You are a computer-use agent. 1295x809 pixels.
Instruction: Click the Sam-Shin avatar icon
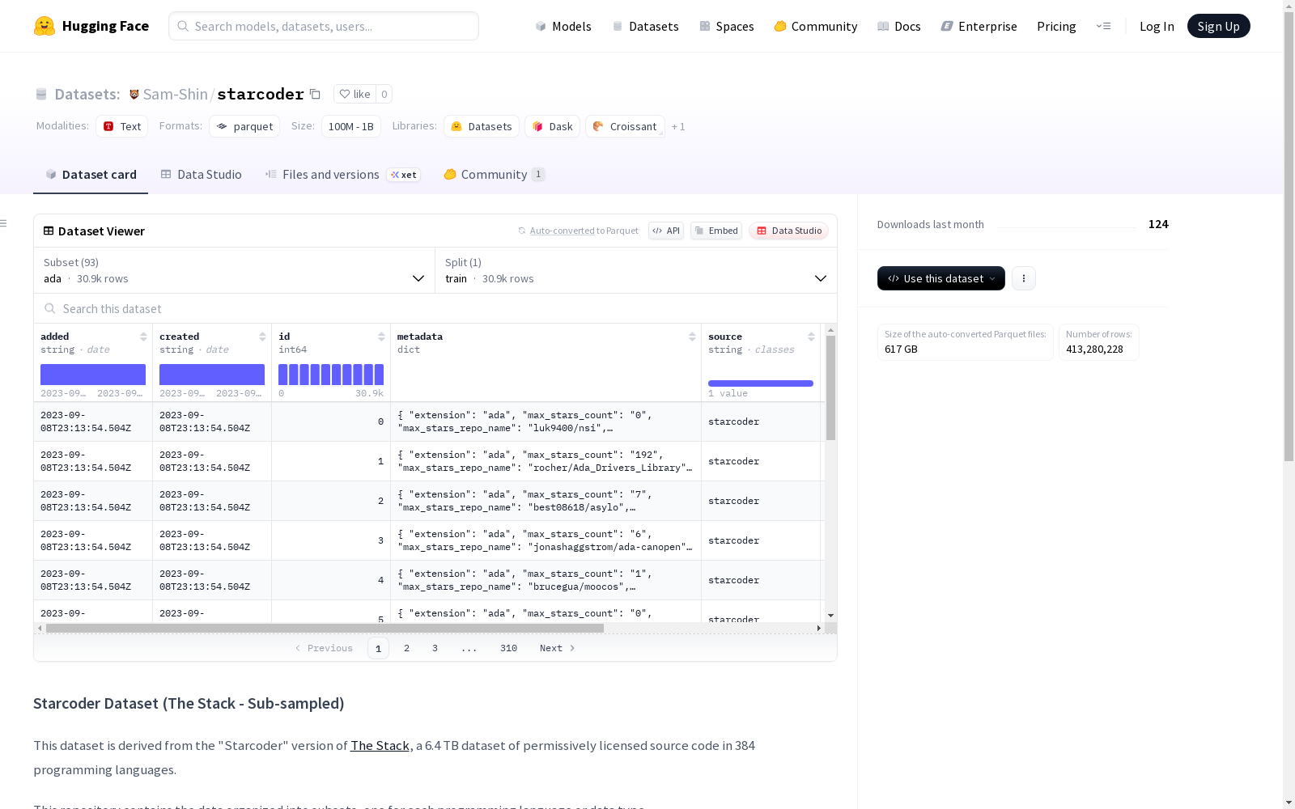coord(134,94)
